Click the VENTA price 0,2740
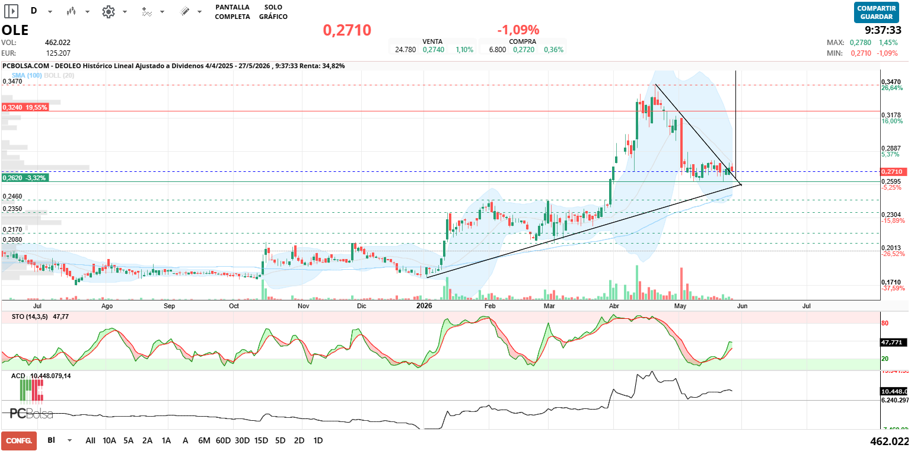 433,50
